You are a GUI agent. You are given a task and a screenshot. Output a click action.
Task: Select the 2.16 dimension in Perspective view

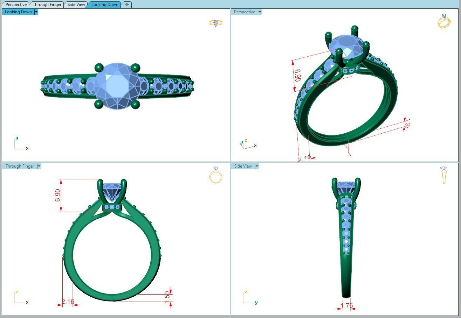click(x=304, y=158)
